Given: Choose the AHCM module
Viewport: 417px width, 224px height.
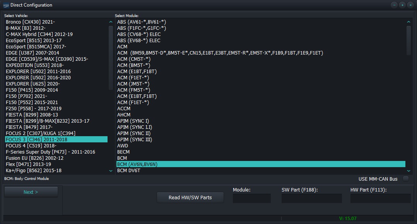Looking at the screenshot, I should pos(261,115).
